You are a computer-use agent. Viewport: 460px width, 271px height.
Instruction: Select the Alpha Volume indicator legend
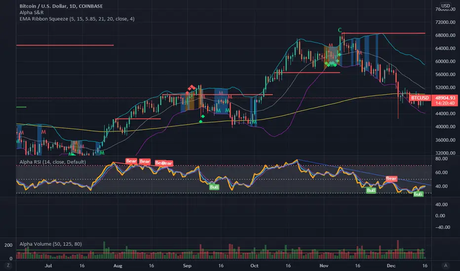point(50,244)
